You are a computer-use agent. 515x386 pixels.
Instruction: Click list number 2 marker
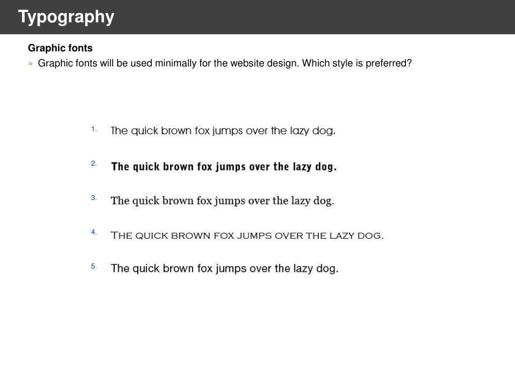click(94, 163)
